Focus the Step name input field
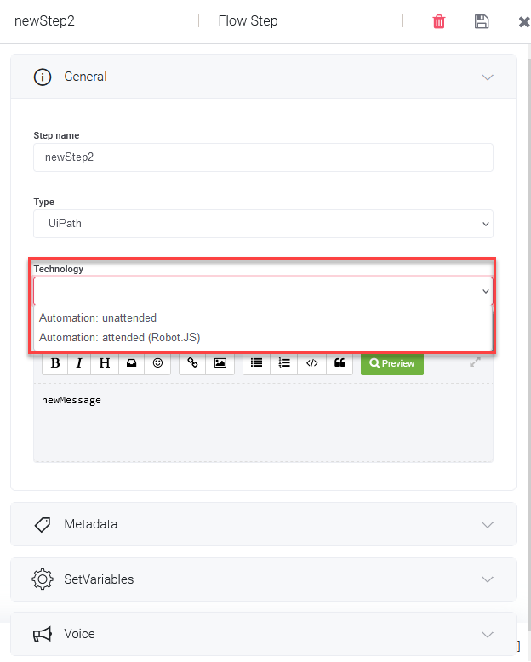The width and height of the screenshot is (531, 662). coord(264,157)
